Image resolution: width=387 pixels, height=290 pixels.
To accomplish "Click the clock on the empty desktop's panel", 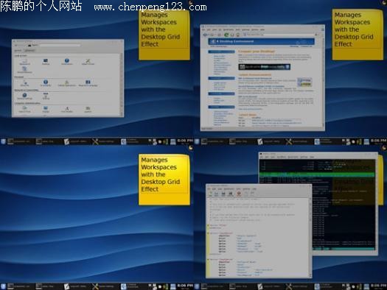I will (185, 286).
